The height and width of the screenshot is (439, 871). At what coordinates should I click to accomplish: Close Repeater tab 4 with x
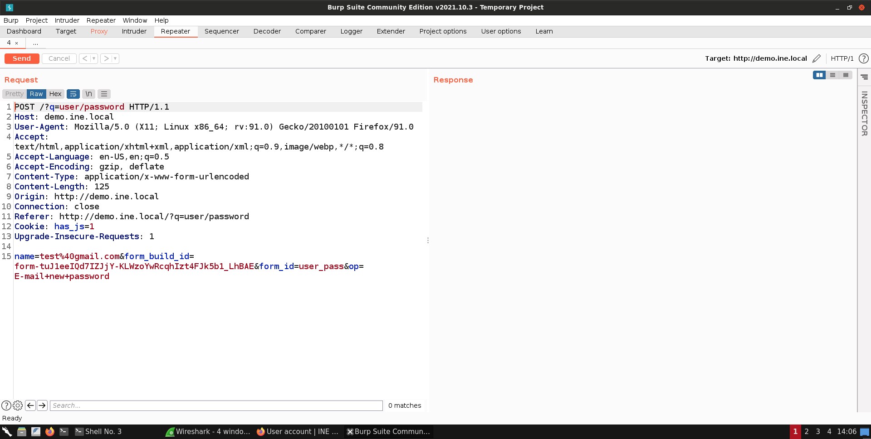[x=17, y=43]
